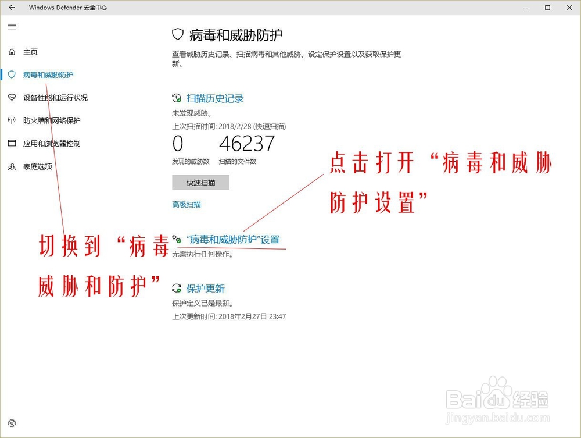
Task: Click the home icon beside 主页
Action: click(x=12, y=52)
